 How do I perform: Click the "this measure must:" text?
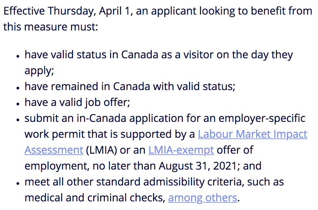pyautogui.click(x=51, y=27)
